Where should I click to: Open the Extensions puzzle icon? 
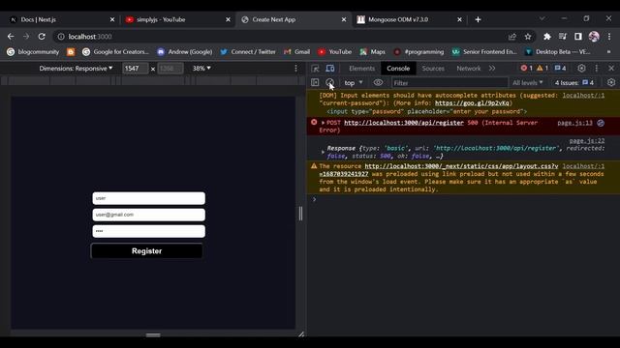(x=546, y=37)
